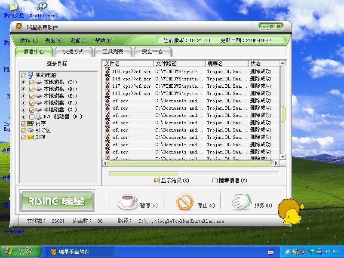Click the glove service icon
Screen dimensions: 344x258
(242, 201)
